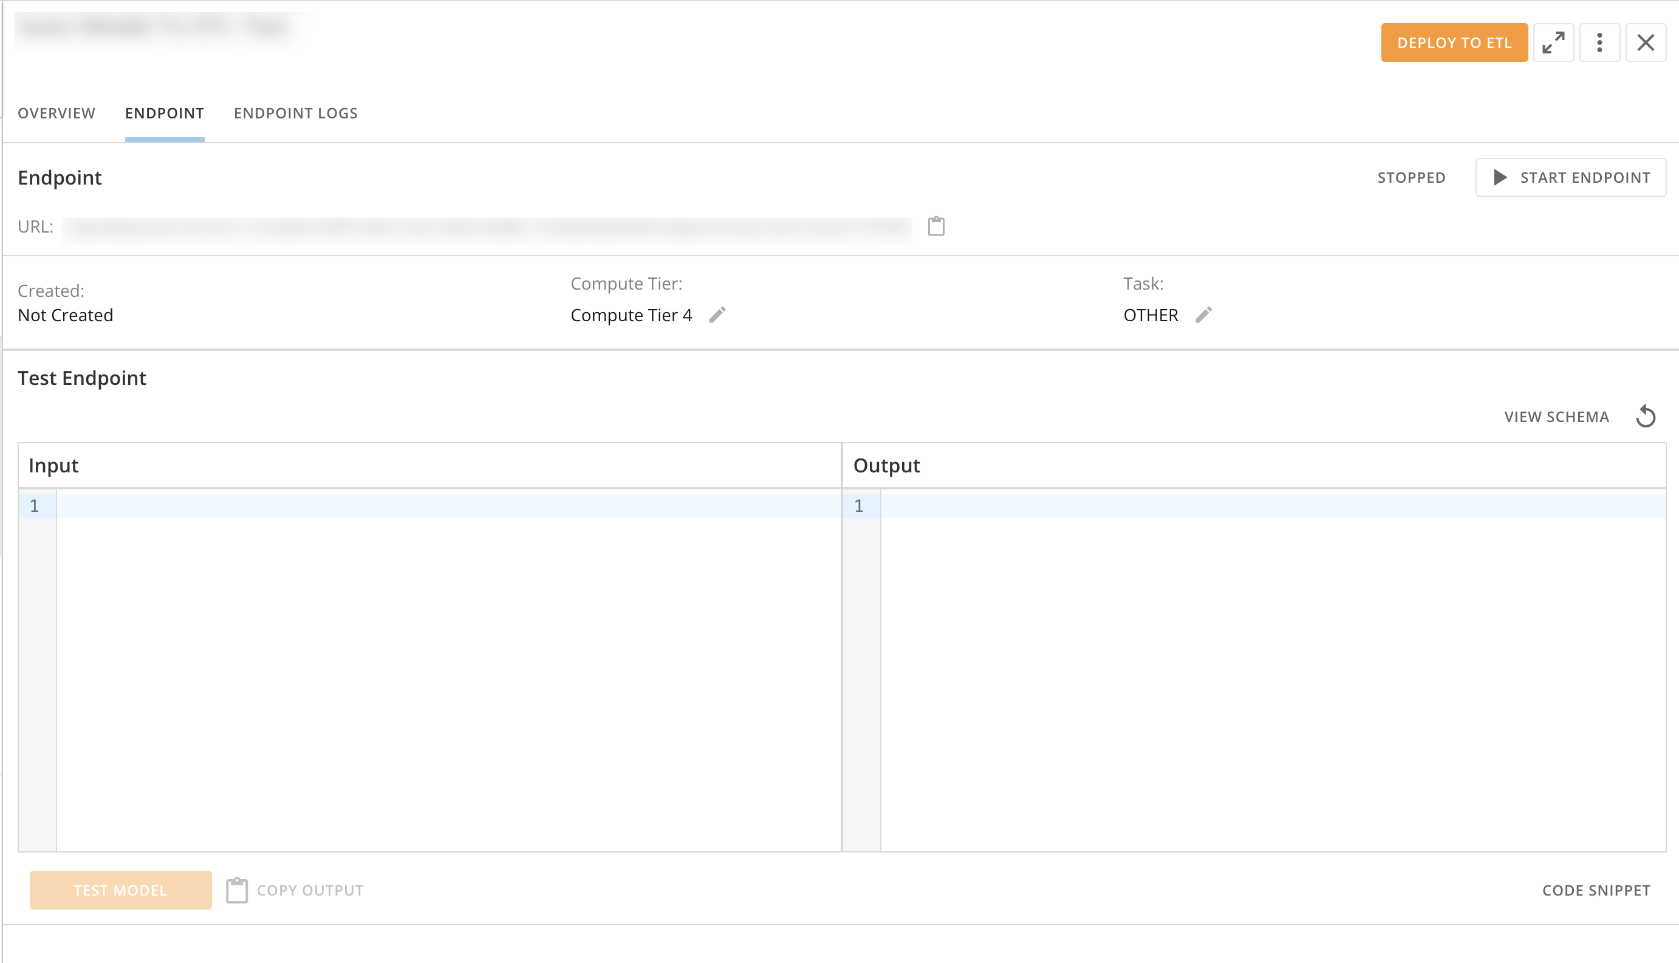The image size is (1679, 963).
Task: Click the Test Model button
Action: tap(120, 890)
